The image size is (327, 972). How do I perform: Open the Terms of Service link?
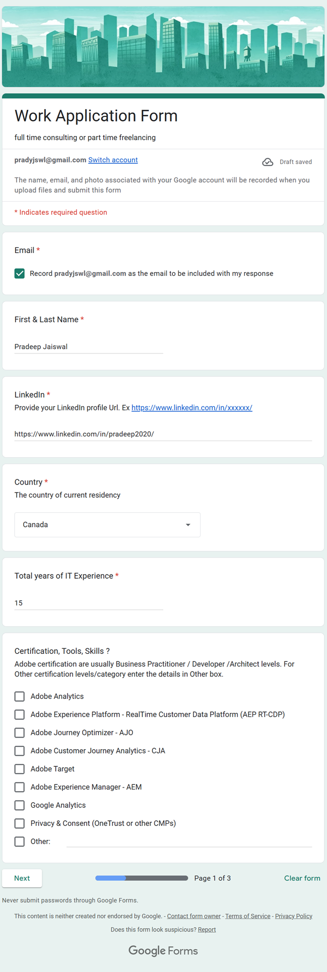248,916
